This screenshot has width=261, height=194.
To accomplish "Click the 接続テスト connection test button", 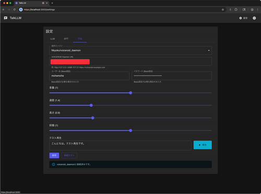I will [69, 155].
